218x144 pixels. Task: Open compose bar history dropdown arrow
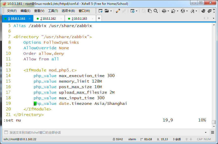(x=206, y=132)
